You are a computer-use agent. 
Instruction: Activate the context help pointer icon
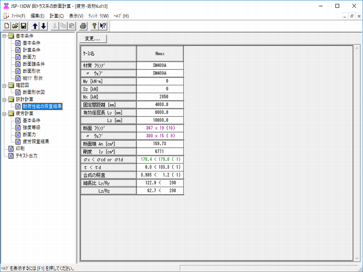click(103, 26)
